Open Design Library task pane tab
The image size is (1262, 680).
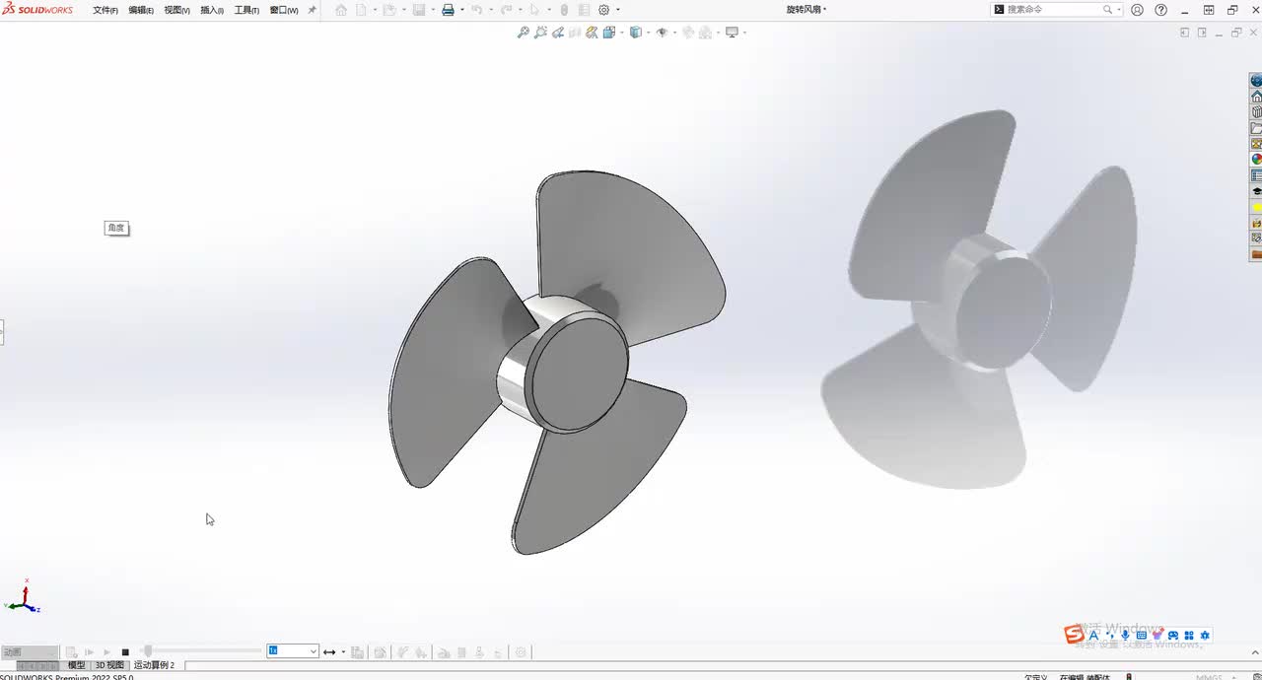tap(1256, 112)
